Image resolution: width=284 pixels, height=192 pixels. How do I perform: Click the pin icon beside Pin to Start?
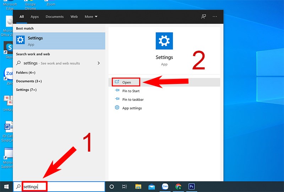(117, 90)
